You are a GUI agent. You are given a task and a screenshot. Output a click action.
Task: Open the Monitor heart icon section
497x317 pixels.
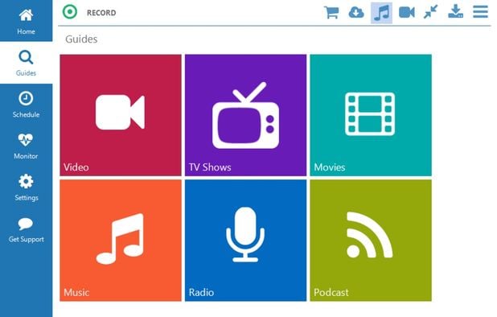26,146
